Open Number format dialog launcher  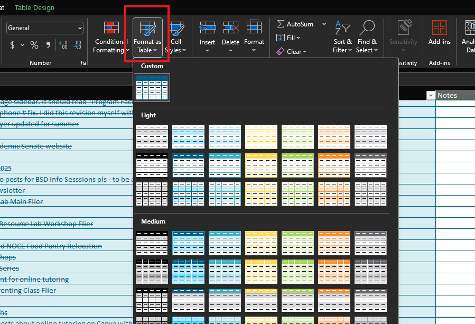click(83, 63)
